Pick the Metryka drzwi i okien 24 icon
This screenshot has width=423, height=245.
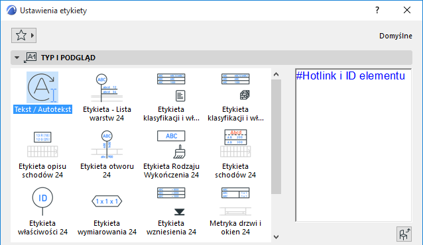235,201
